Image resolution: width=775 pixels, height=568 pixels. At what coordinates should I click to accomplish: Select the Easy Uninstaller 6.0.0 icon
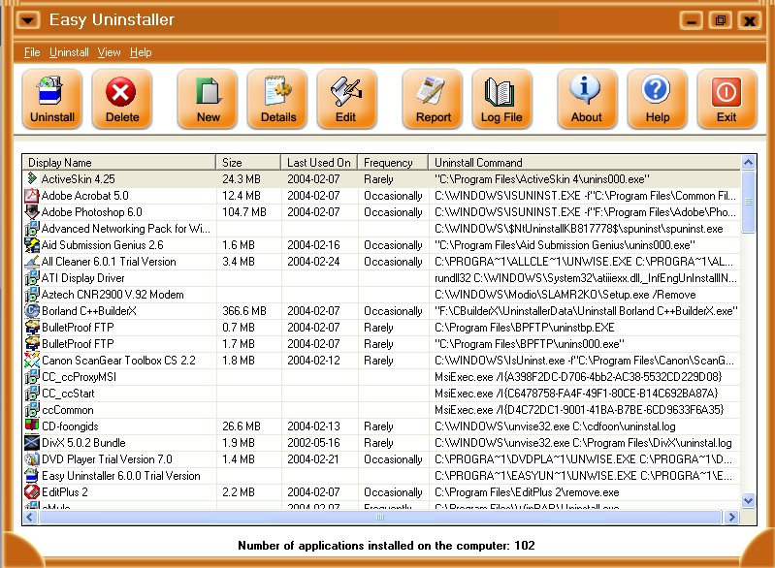32,475
